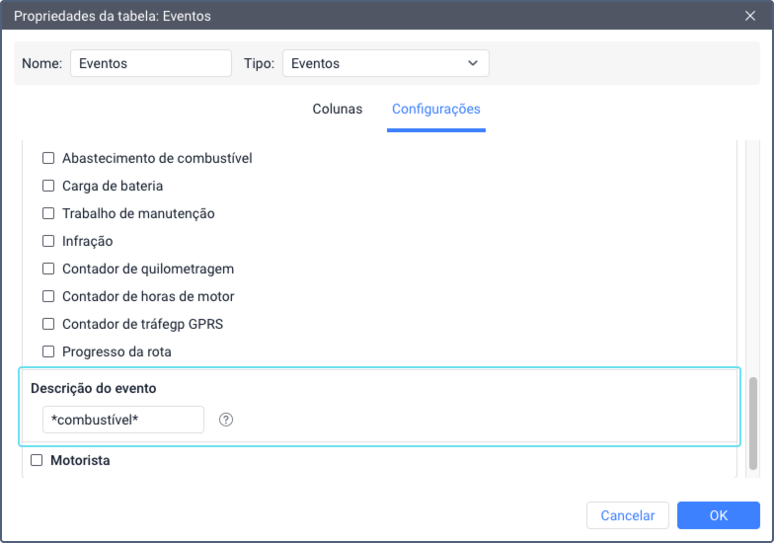Toggle Contador de quilometragem checkbox
Image resolution: width=774 pixels, height=543 pixels.
click(x=47, y=269)
